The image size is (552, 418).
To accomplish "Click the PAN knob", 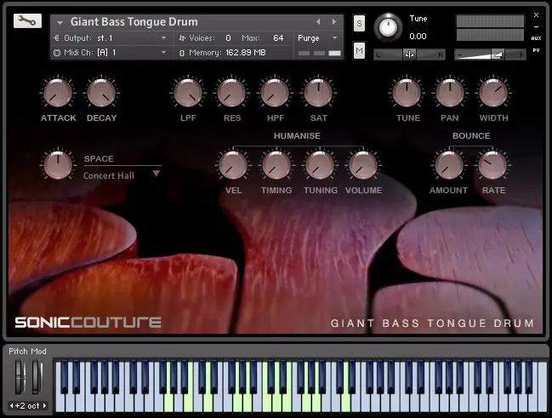I will point(450,93).
